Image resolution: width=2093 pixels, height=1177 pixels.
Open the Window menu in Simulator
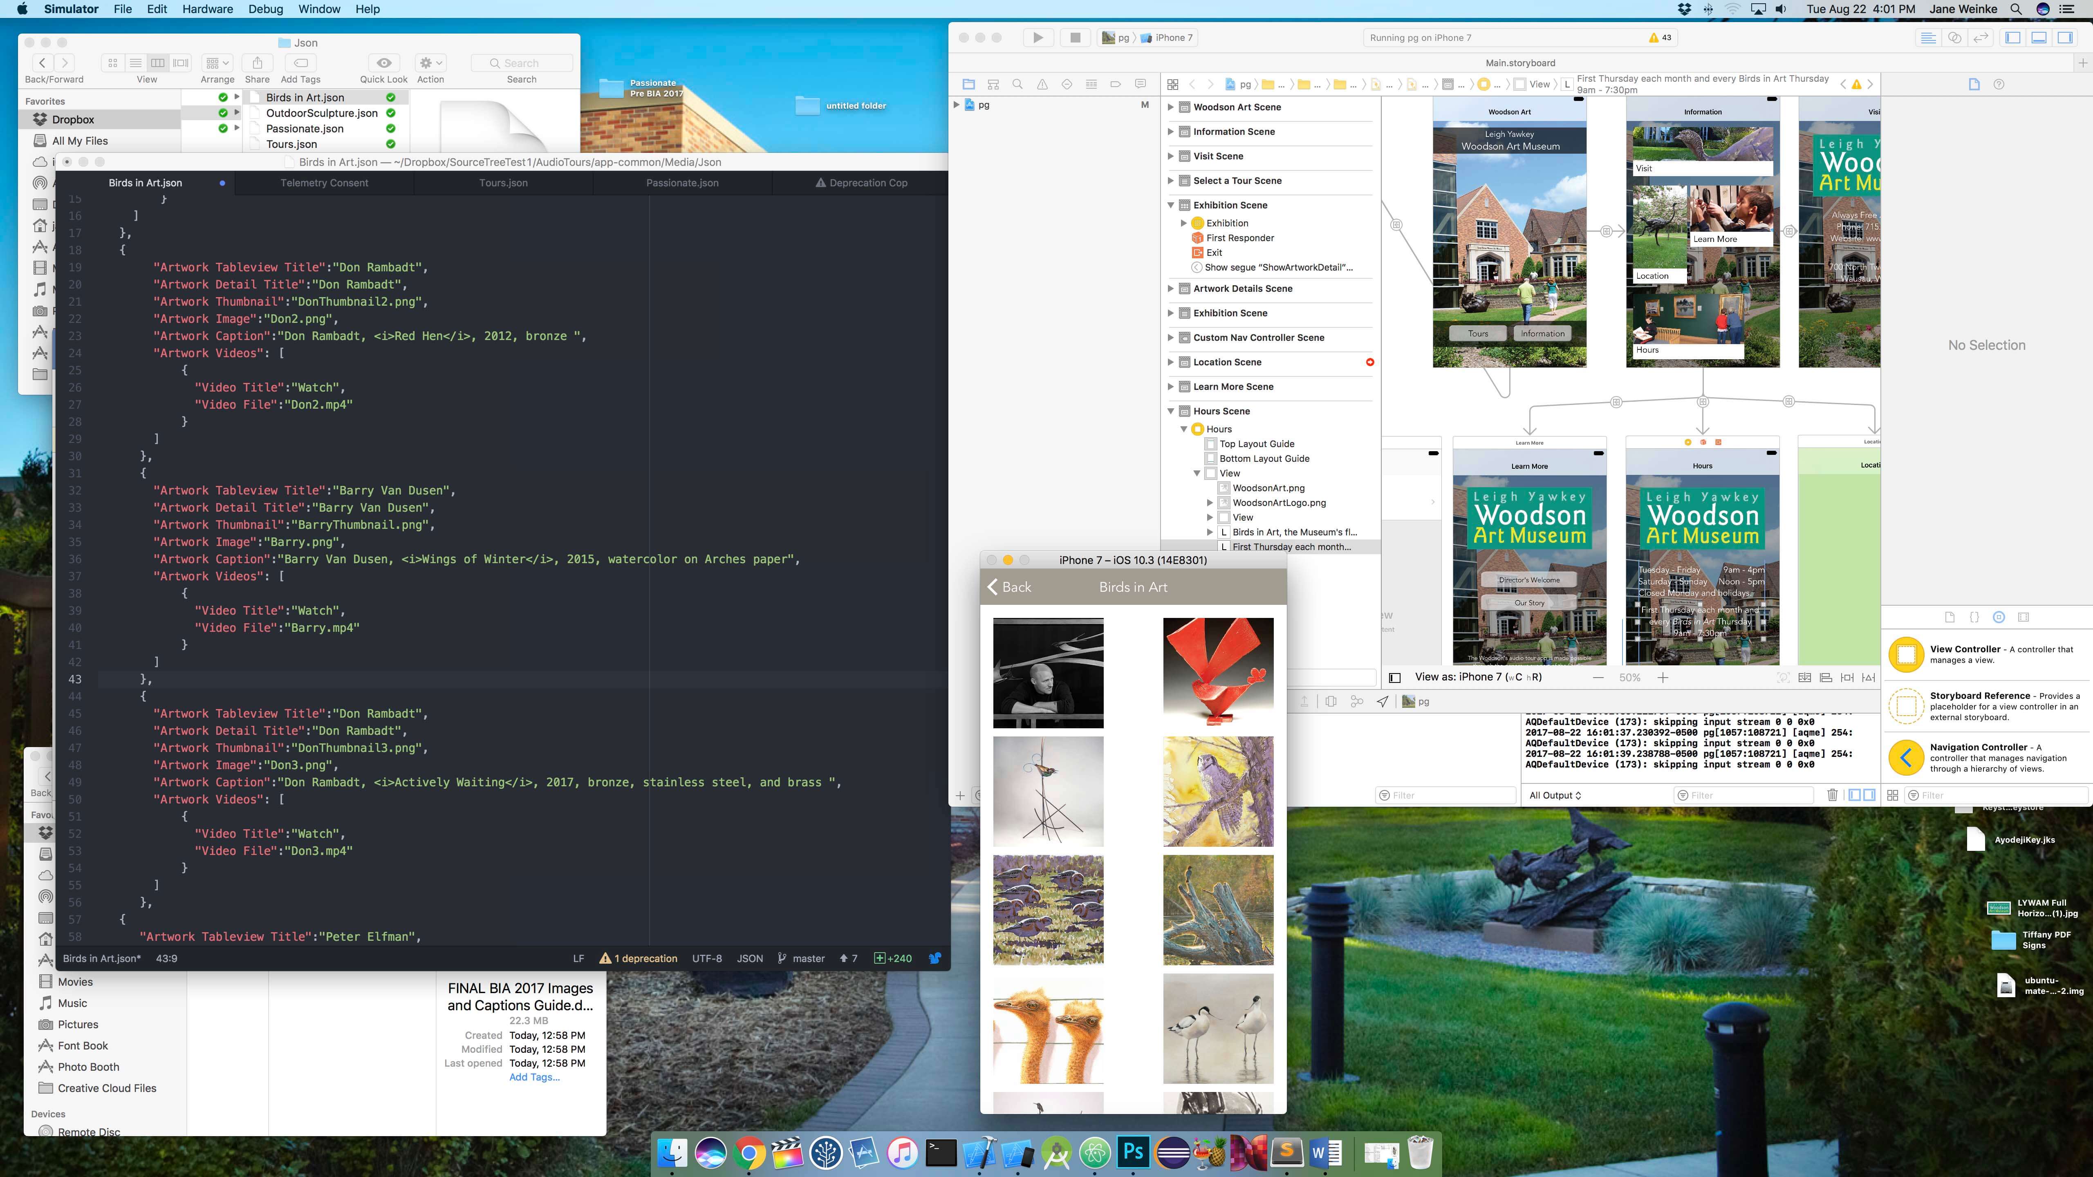point(319,9)
